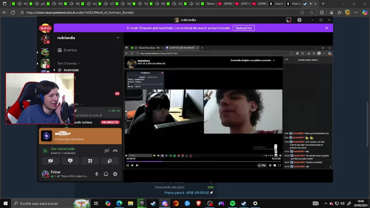Viewport: 370px width, 208px height.
Task: Click the General / rodolandia voice channel label
Action: coord(63,153)
